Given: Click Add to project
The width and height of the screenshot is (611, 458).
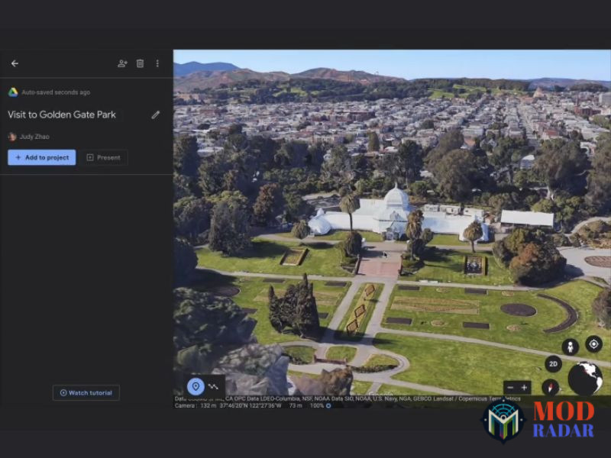Looking at the screenshot, I should (41, 157).
